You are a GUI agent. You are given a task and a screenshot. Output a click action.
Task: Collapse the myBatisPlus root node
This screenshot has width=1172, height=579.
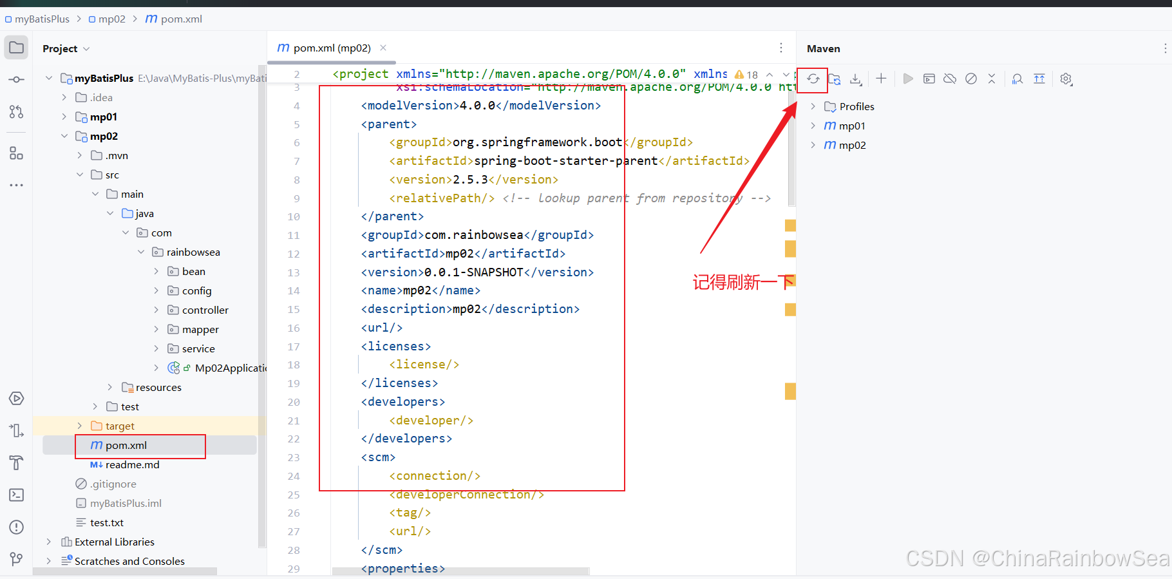pos(49,78)
